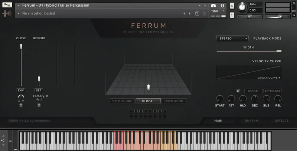This screenshot has width=297, height=151.
Task: Open the snapshot list dropdown arrow
Action: point(19,13)
